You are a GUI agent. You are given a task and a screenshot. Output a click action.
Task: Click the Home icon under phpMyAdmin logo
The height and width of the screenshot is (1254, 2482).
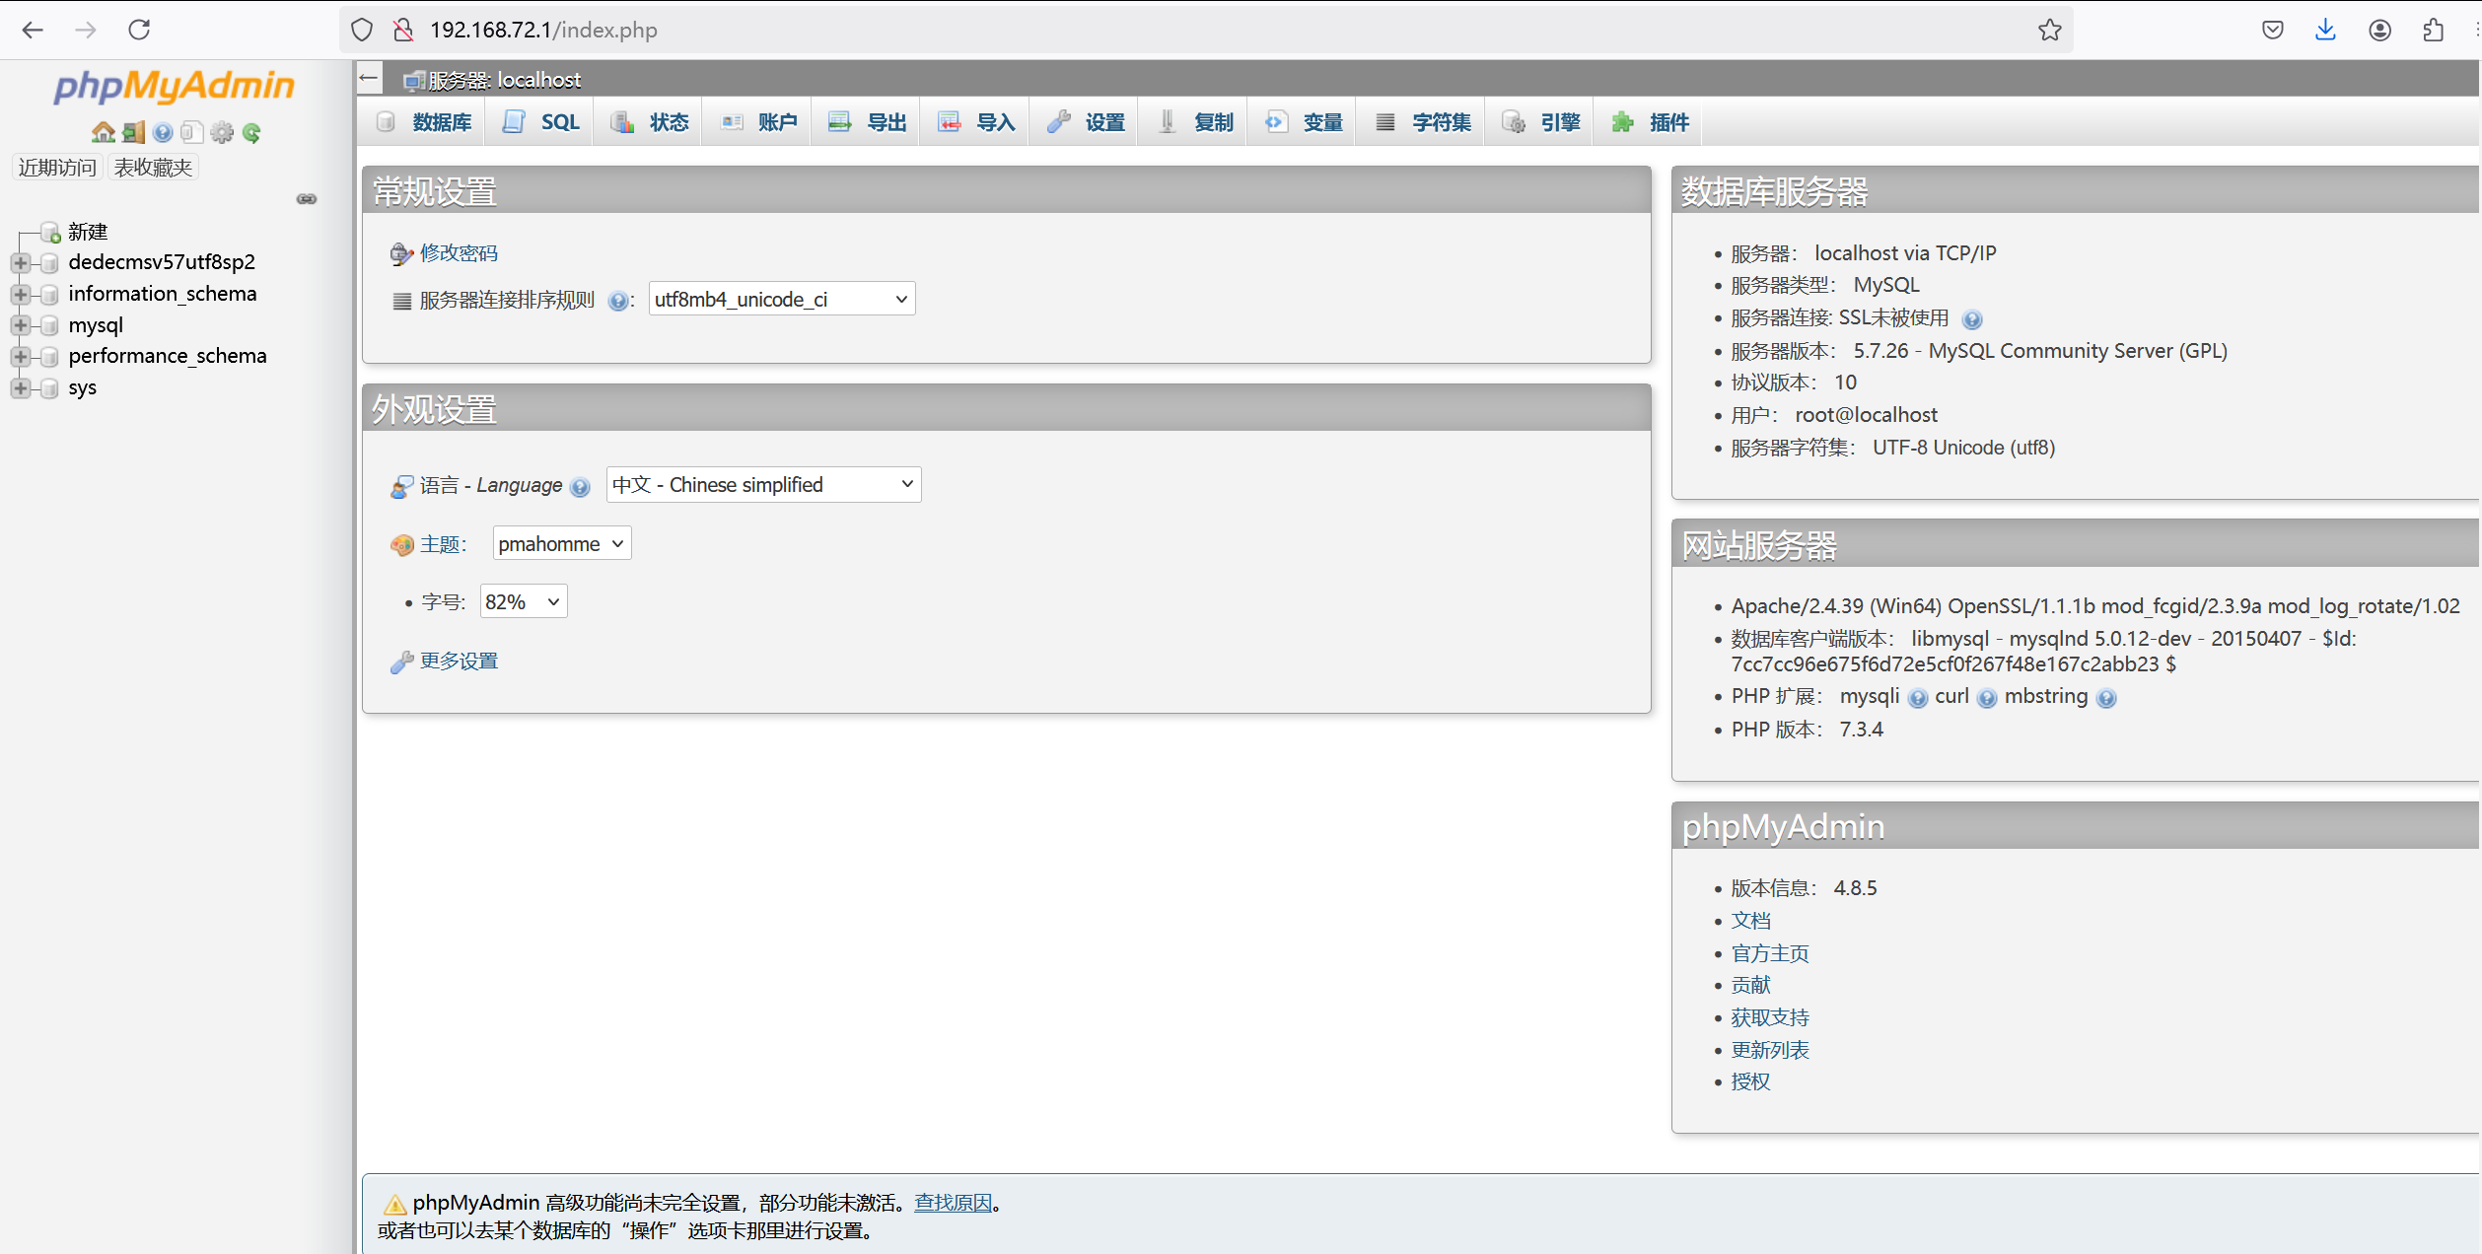click(x=103, y=132)
